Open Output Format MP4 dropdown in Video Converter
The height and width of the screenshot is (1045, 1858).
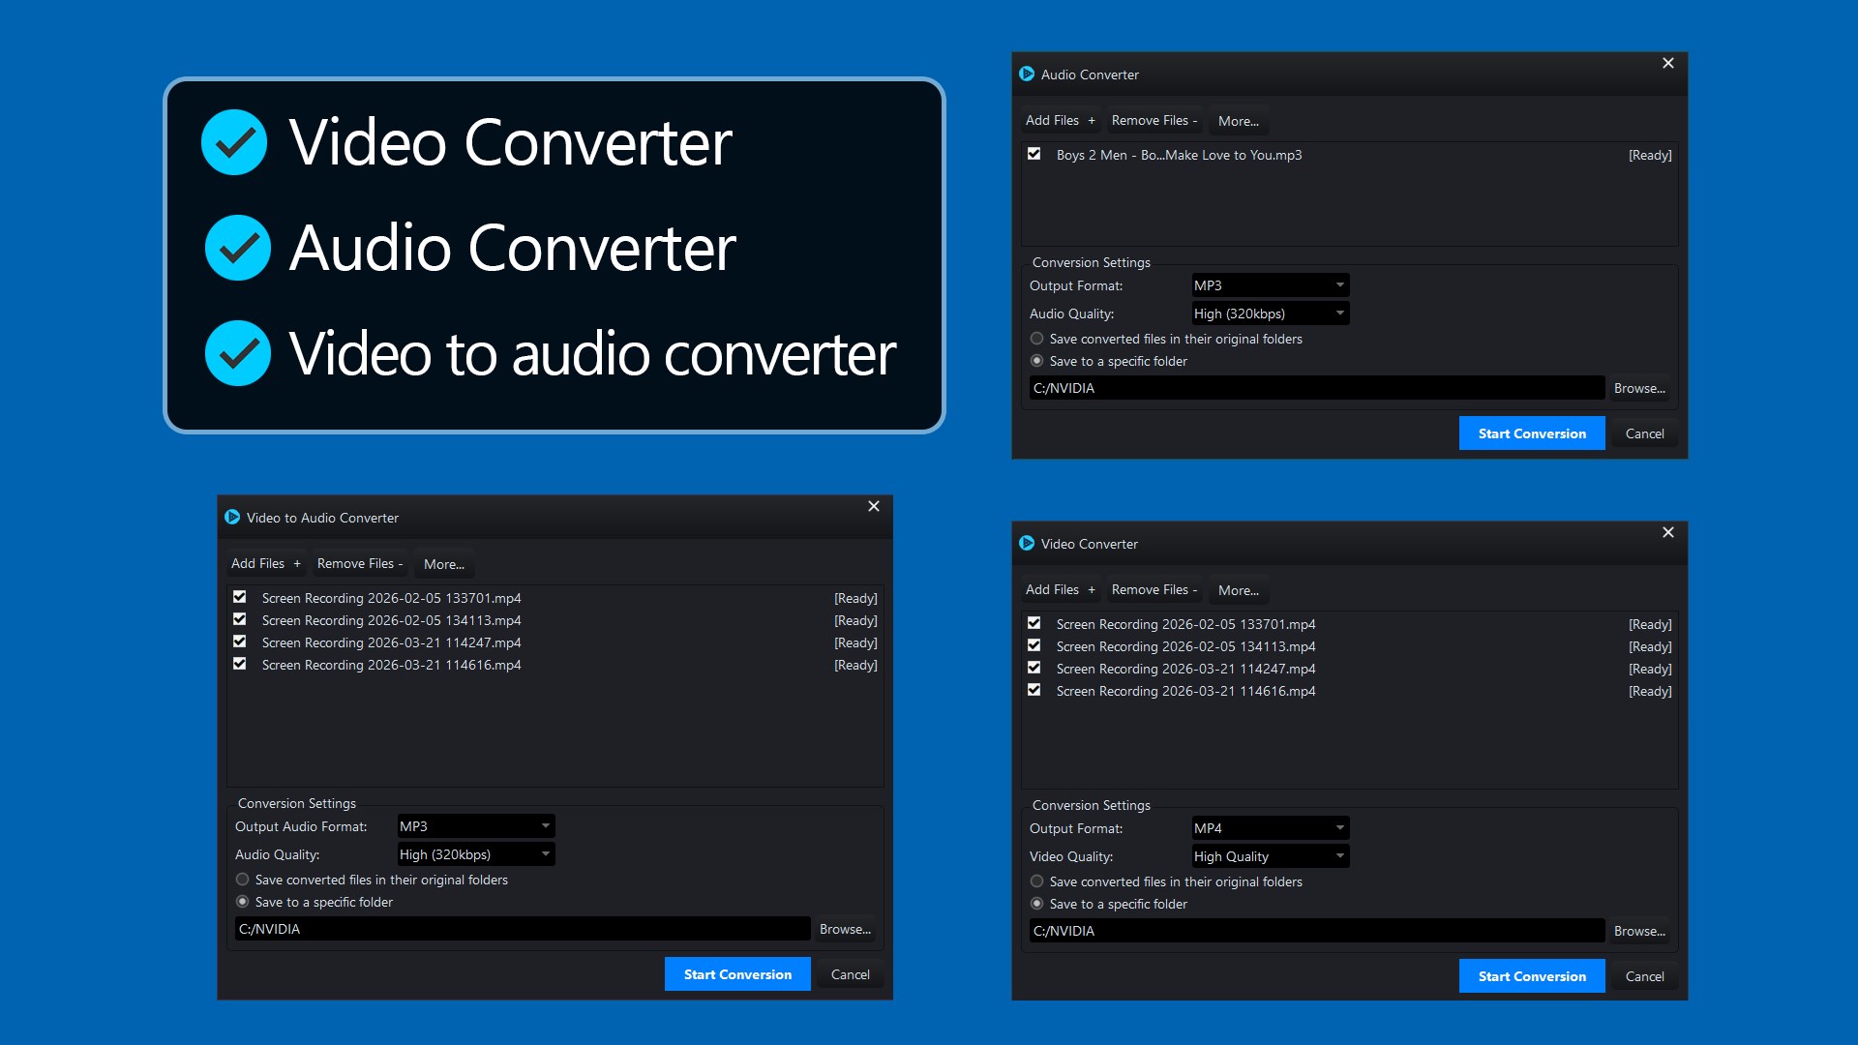pyautogui.click(x=1270, y=828)
